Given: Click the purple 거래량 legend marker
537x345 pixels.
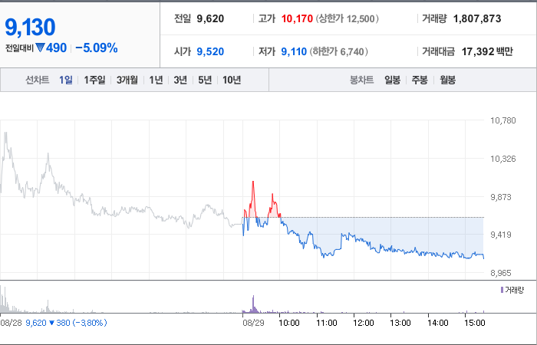Looking at the screenshot, I should click(502, 291).
